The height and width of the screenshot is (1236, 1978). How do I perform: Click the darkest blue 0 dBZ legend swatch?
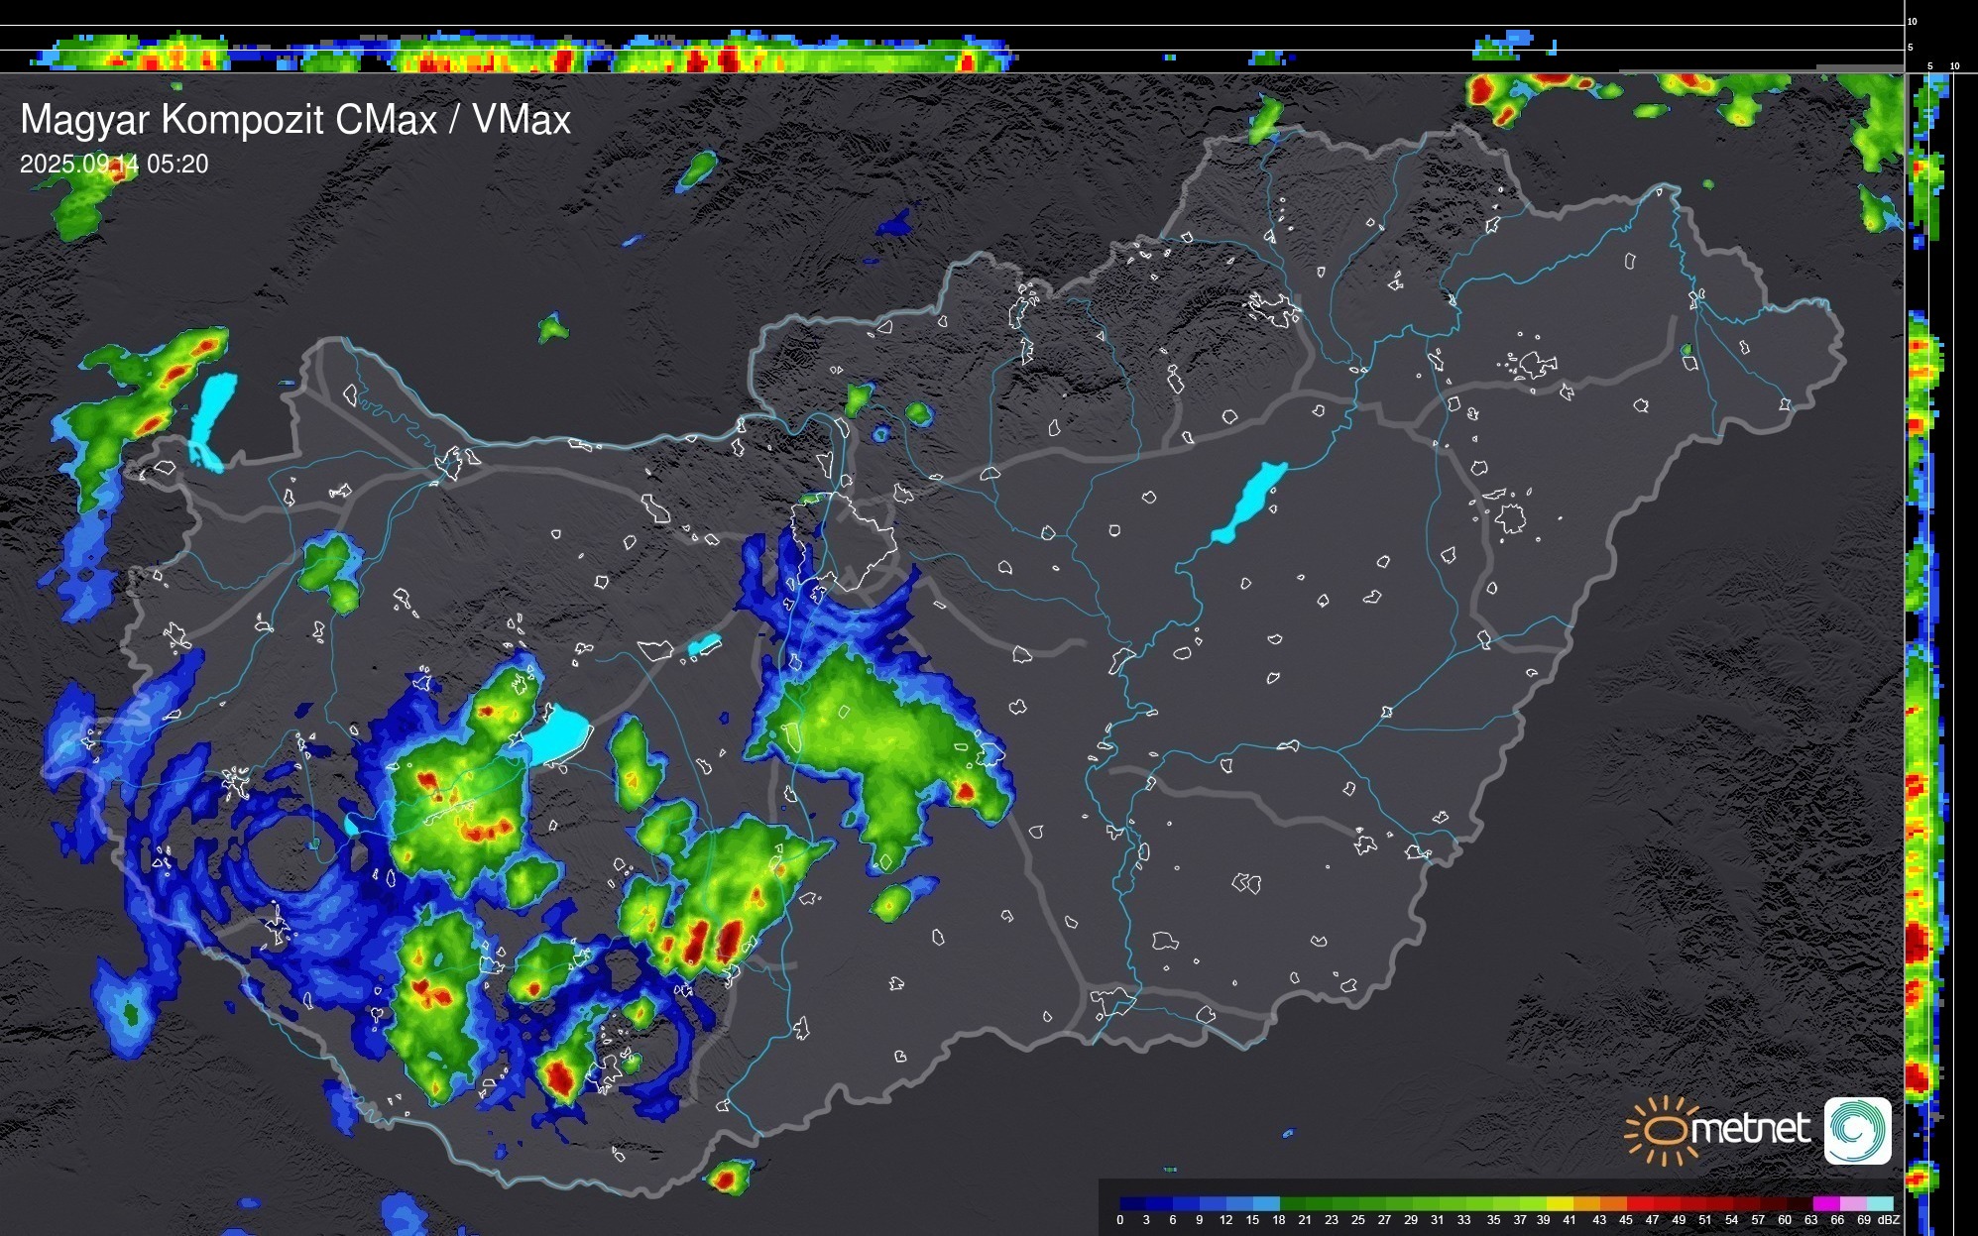[x=1133, y=1204]
